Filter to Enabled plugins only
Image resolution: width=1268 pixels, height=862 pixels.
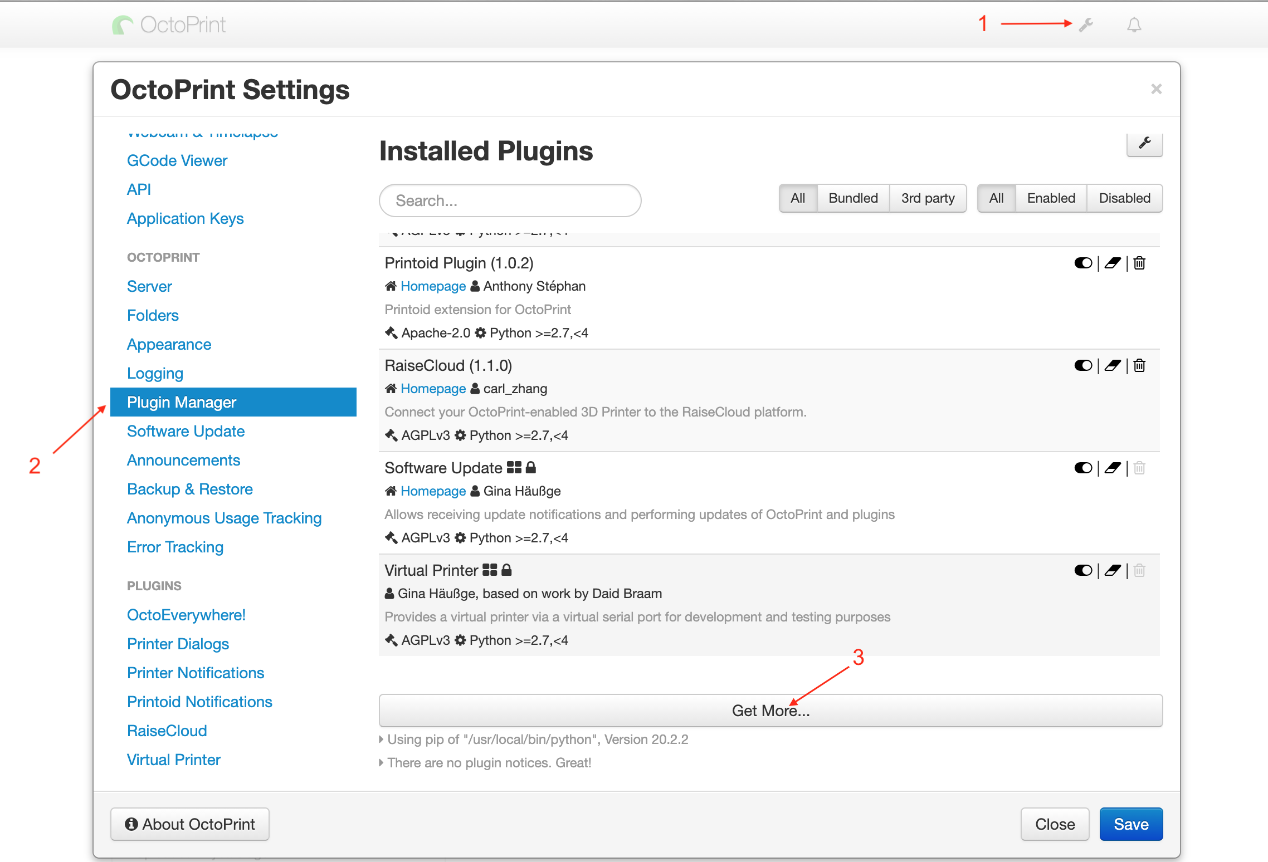coord(1051,198)
